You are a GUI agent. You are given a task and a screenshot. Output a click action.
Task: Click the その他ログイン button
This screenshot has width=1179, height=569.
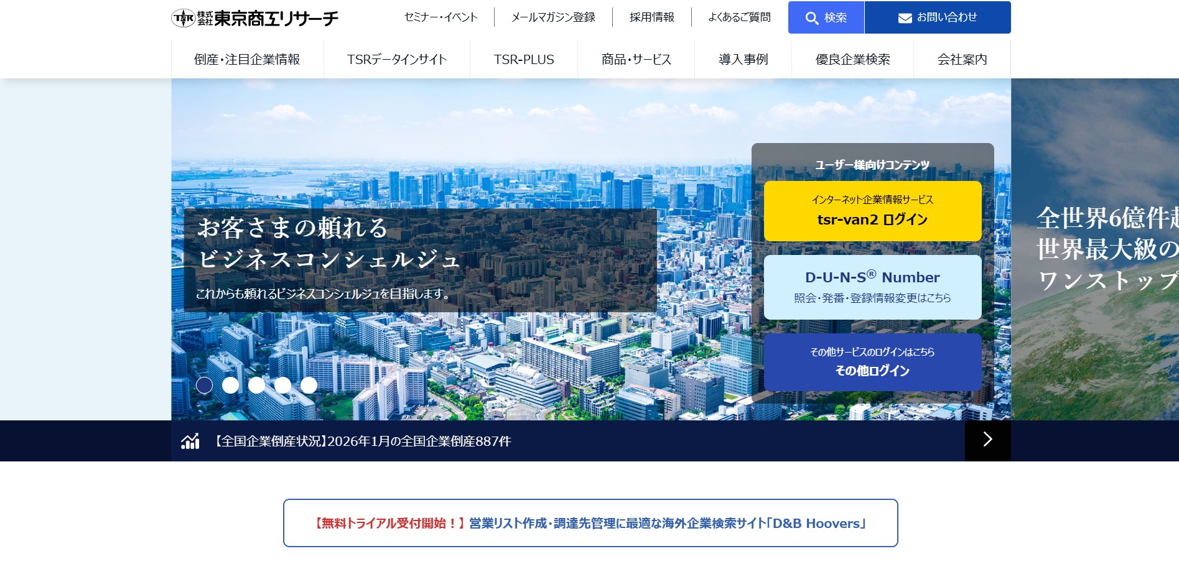[x=873, y=362]
